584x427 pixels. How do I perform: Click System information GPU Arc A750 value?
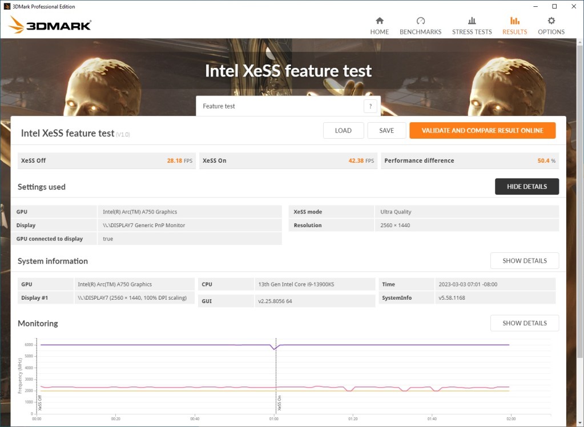pos(115,284)
